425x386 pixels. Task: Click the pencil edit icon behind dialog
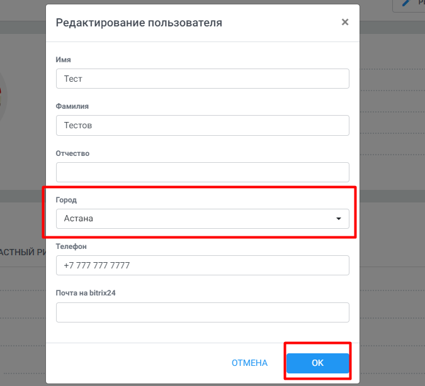click(406, 3)
